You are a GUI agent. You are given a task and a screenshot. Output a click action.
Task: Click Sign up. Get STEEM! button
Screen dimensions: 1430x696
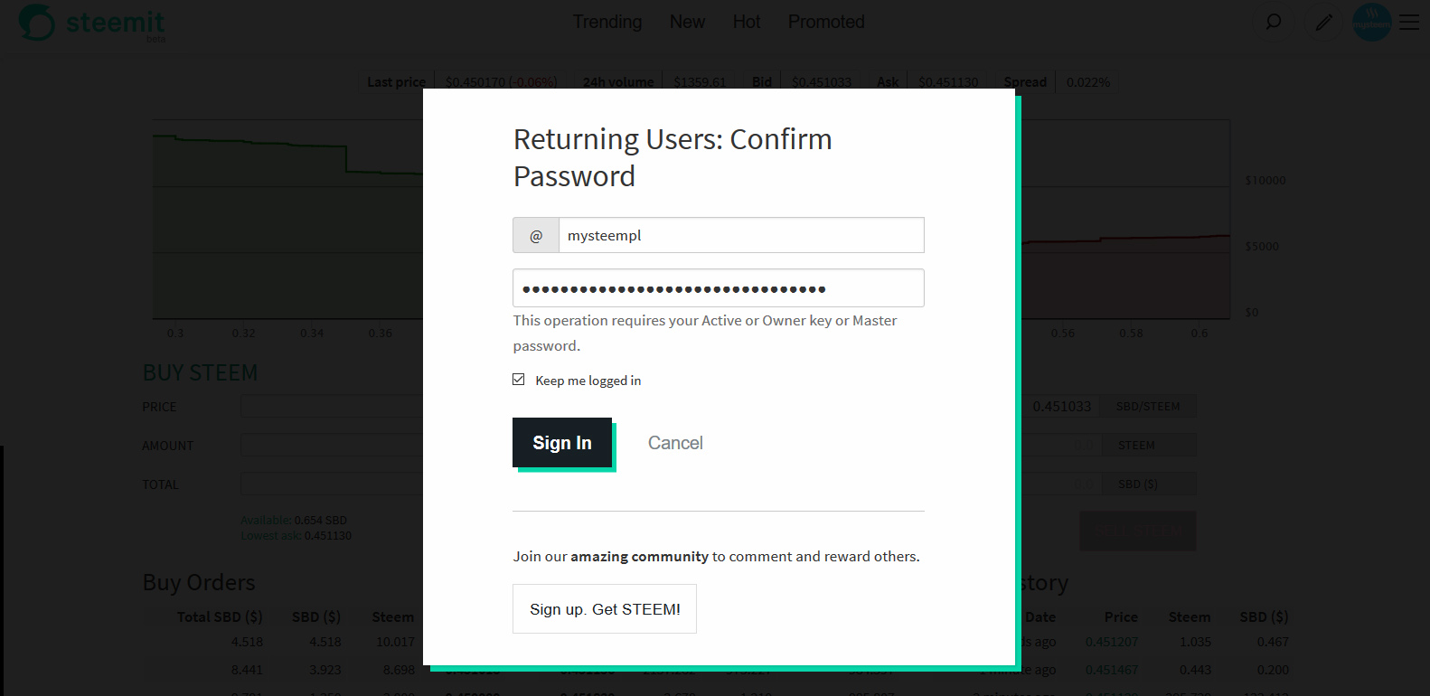pos(605,608)
